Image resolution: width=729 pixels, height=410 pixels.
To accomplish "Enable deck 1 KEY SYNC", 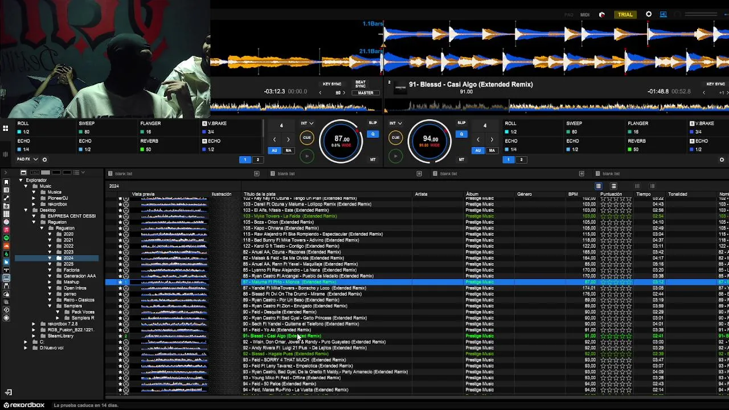I will 332,84.
